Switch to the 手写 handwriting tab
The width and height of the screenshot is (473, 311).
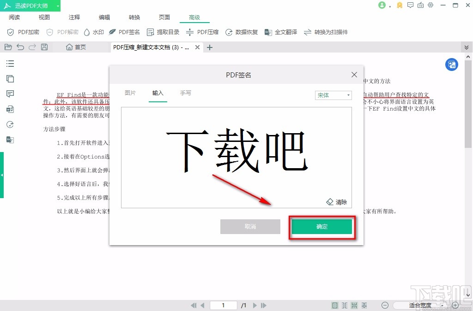(186, 93)
